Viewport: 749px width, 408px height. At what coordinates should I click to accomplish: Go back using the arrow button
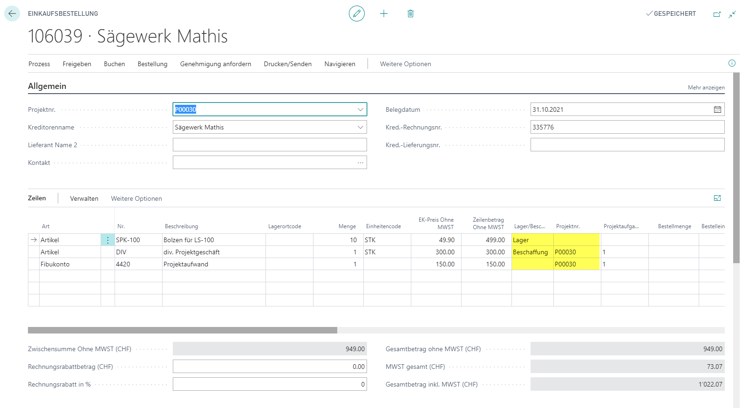pyautogui.click(x=12, y=14)
